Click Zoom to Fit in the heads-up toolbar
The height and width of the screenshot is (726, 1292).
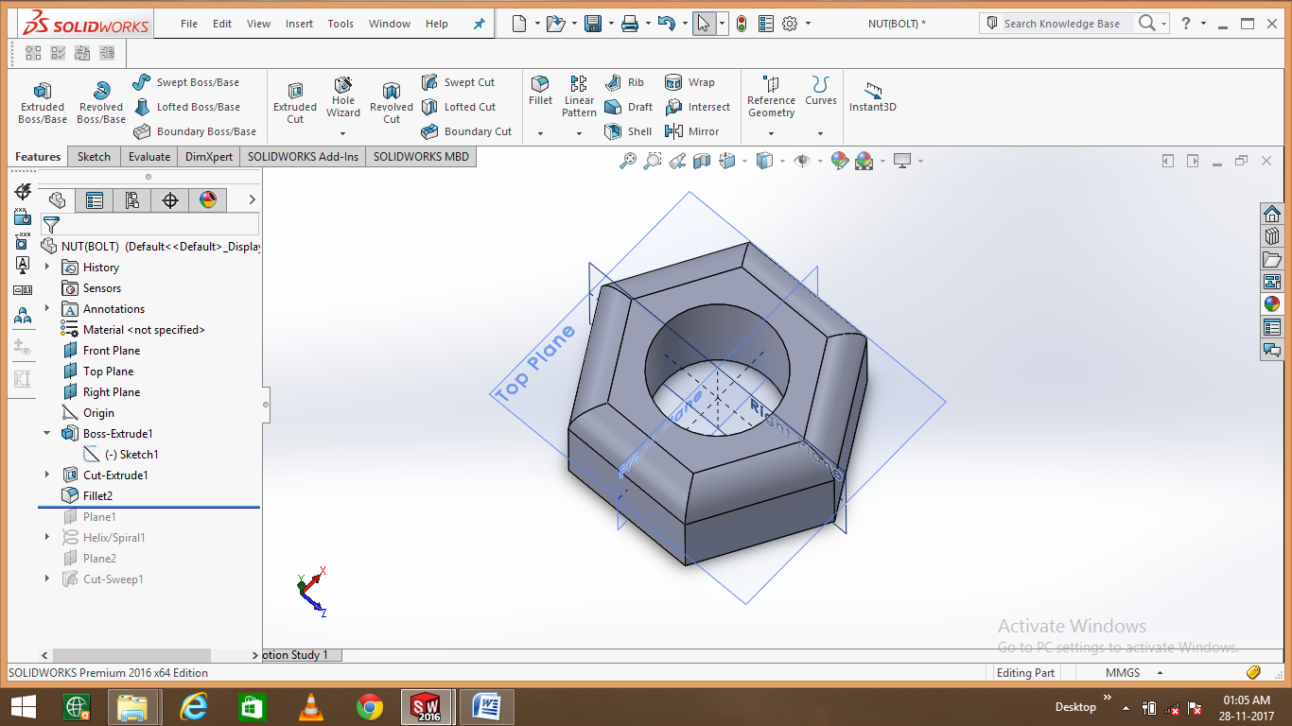coord(628,161)
